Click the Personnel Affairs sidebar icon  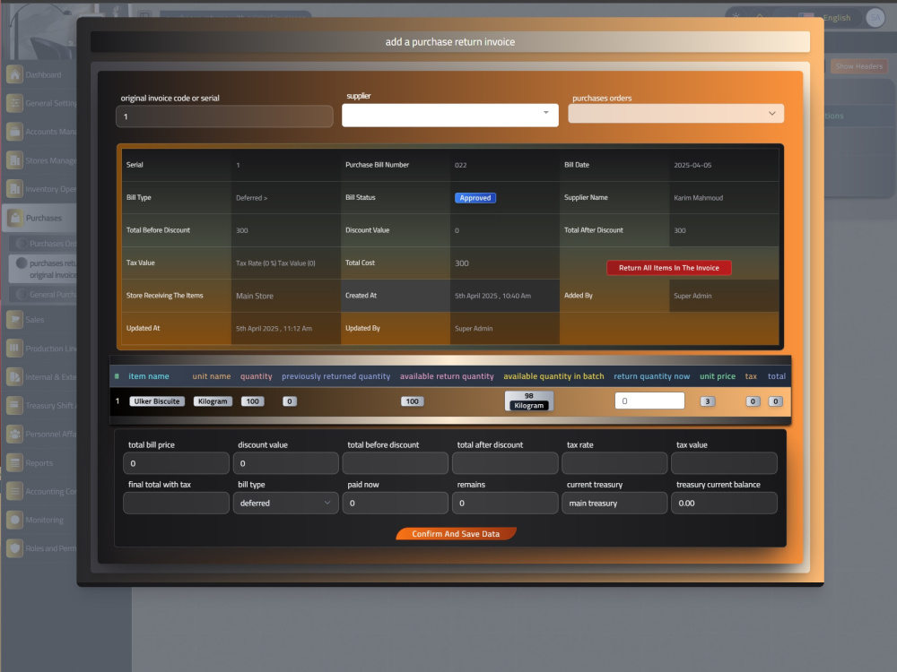(14, 434)
